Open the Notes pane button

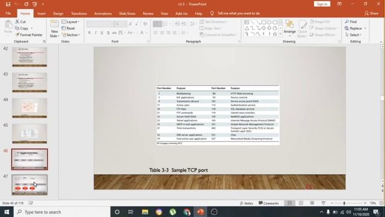(246, 203)
